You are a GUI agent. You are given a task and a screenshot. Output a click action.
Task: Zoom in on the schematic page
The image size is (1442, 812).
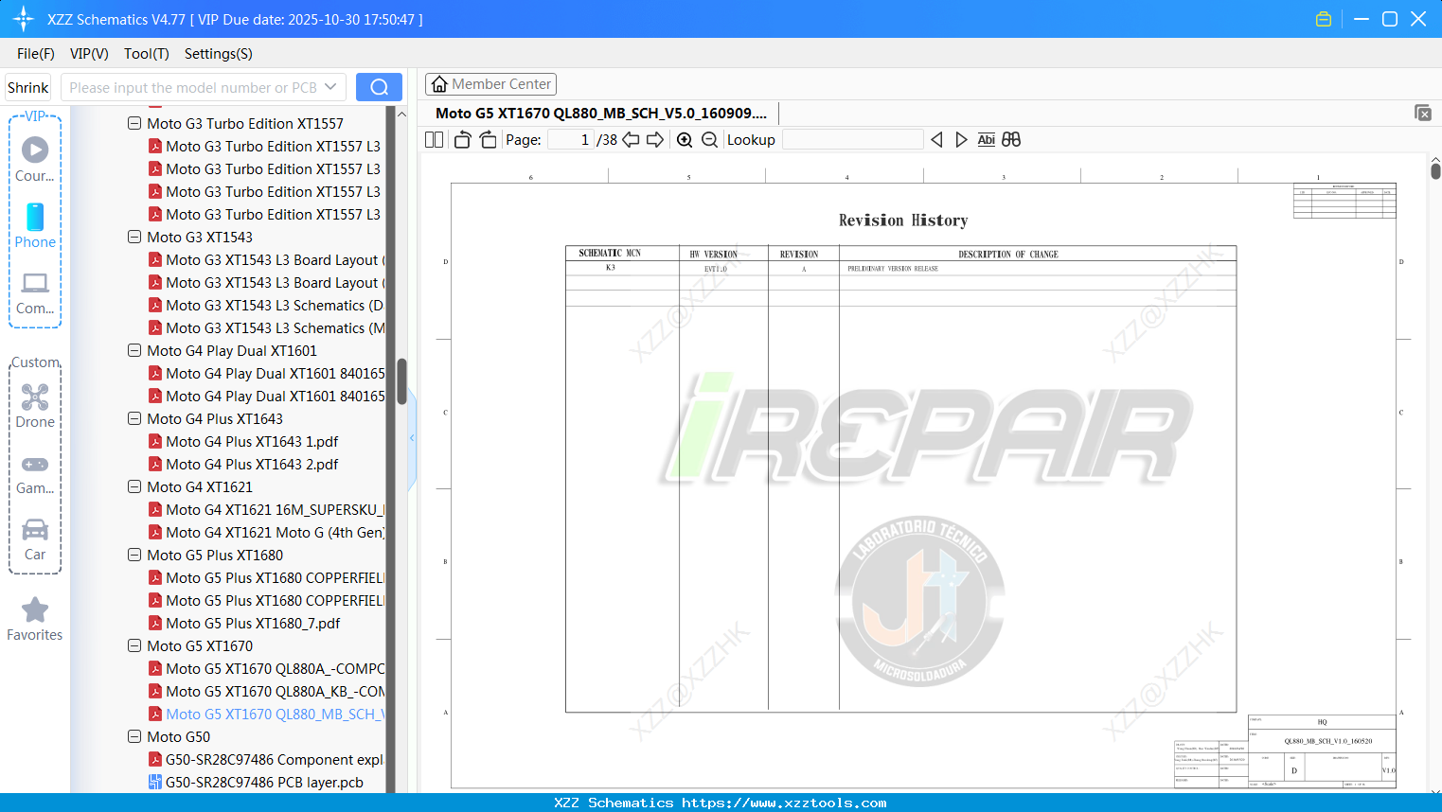pyautogui.click(x=684, y=139)
